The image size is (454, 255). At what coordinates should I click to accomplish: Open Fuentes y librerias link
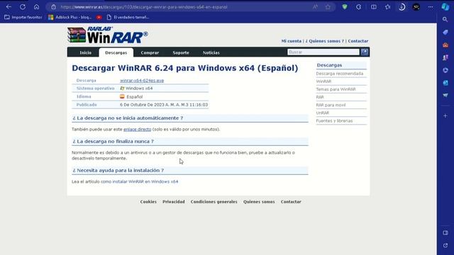click(334, 121)
